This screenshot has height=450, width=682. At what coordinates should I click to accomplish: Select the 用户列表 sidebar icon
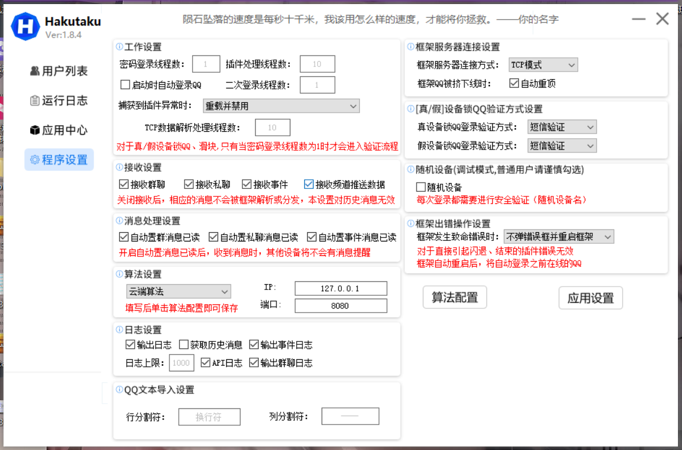tap(36, 70)
